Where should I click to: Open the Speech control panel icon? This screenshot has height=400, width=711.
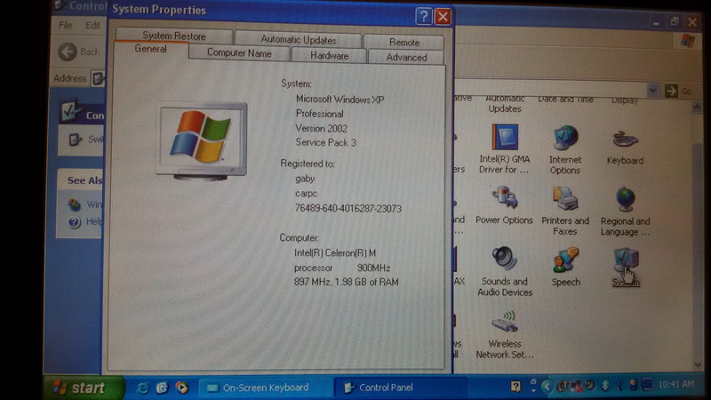coord(565,267)
